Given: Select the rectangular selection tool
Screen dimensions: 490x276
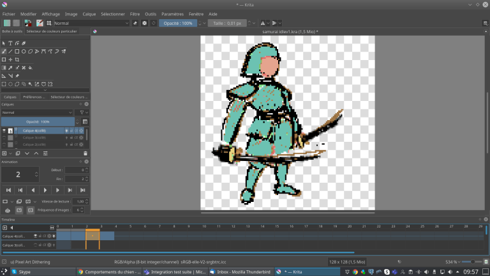Looking at the screenshot, I should (4, 84).
